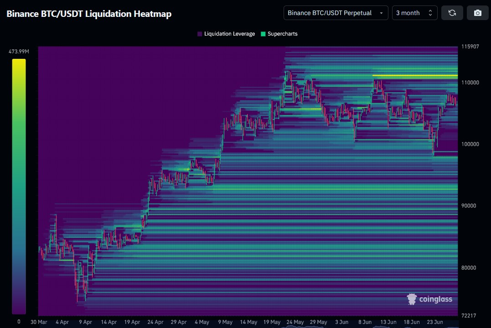This screenshot has height=328, width=491.
Task: Click the 18 Jun date label
Action: pos(412,322)
